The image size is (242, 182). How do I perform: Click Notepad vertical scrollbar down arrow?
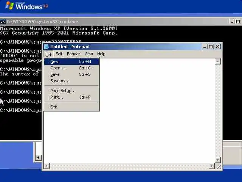click(x=218, y=160)
